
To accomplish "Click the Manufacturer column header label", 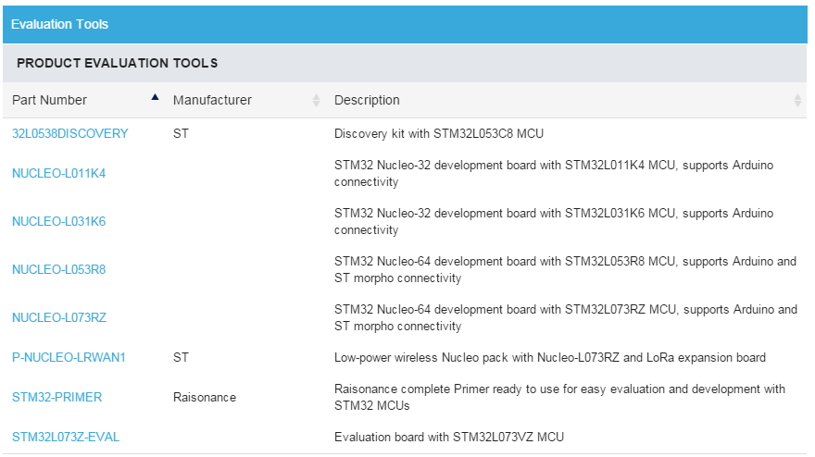I will 212,100.
